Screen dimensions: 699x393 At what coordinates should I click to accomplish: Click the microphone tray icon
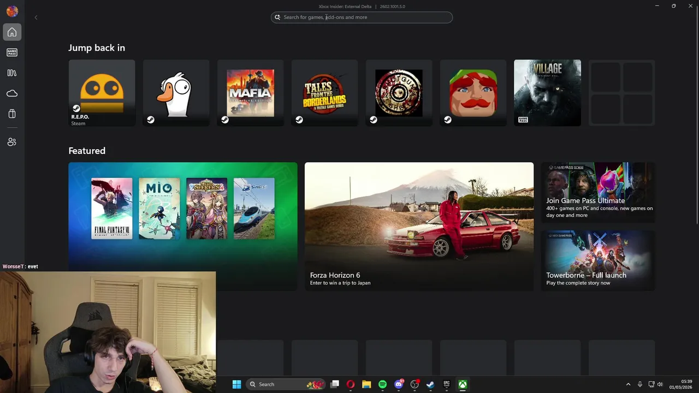[640, 384]
